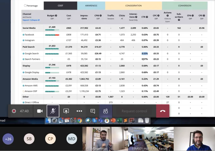Image resolution: width=215 pixels, height=151 pixels.
Task: Click the highlighted 8.03% CTR value
Action: (x=145, y=54)
